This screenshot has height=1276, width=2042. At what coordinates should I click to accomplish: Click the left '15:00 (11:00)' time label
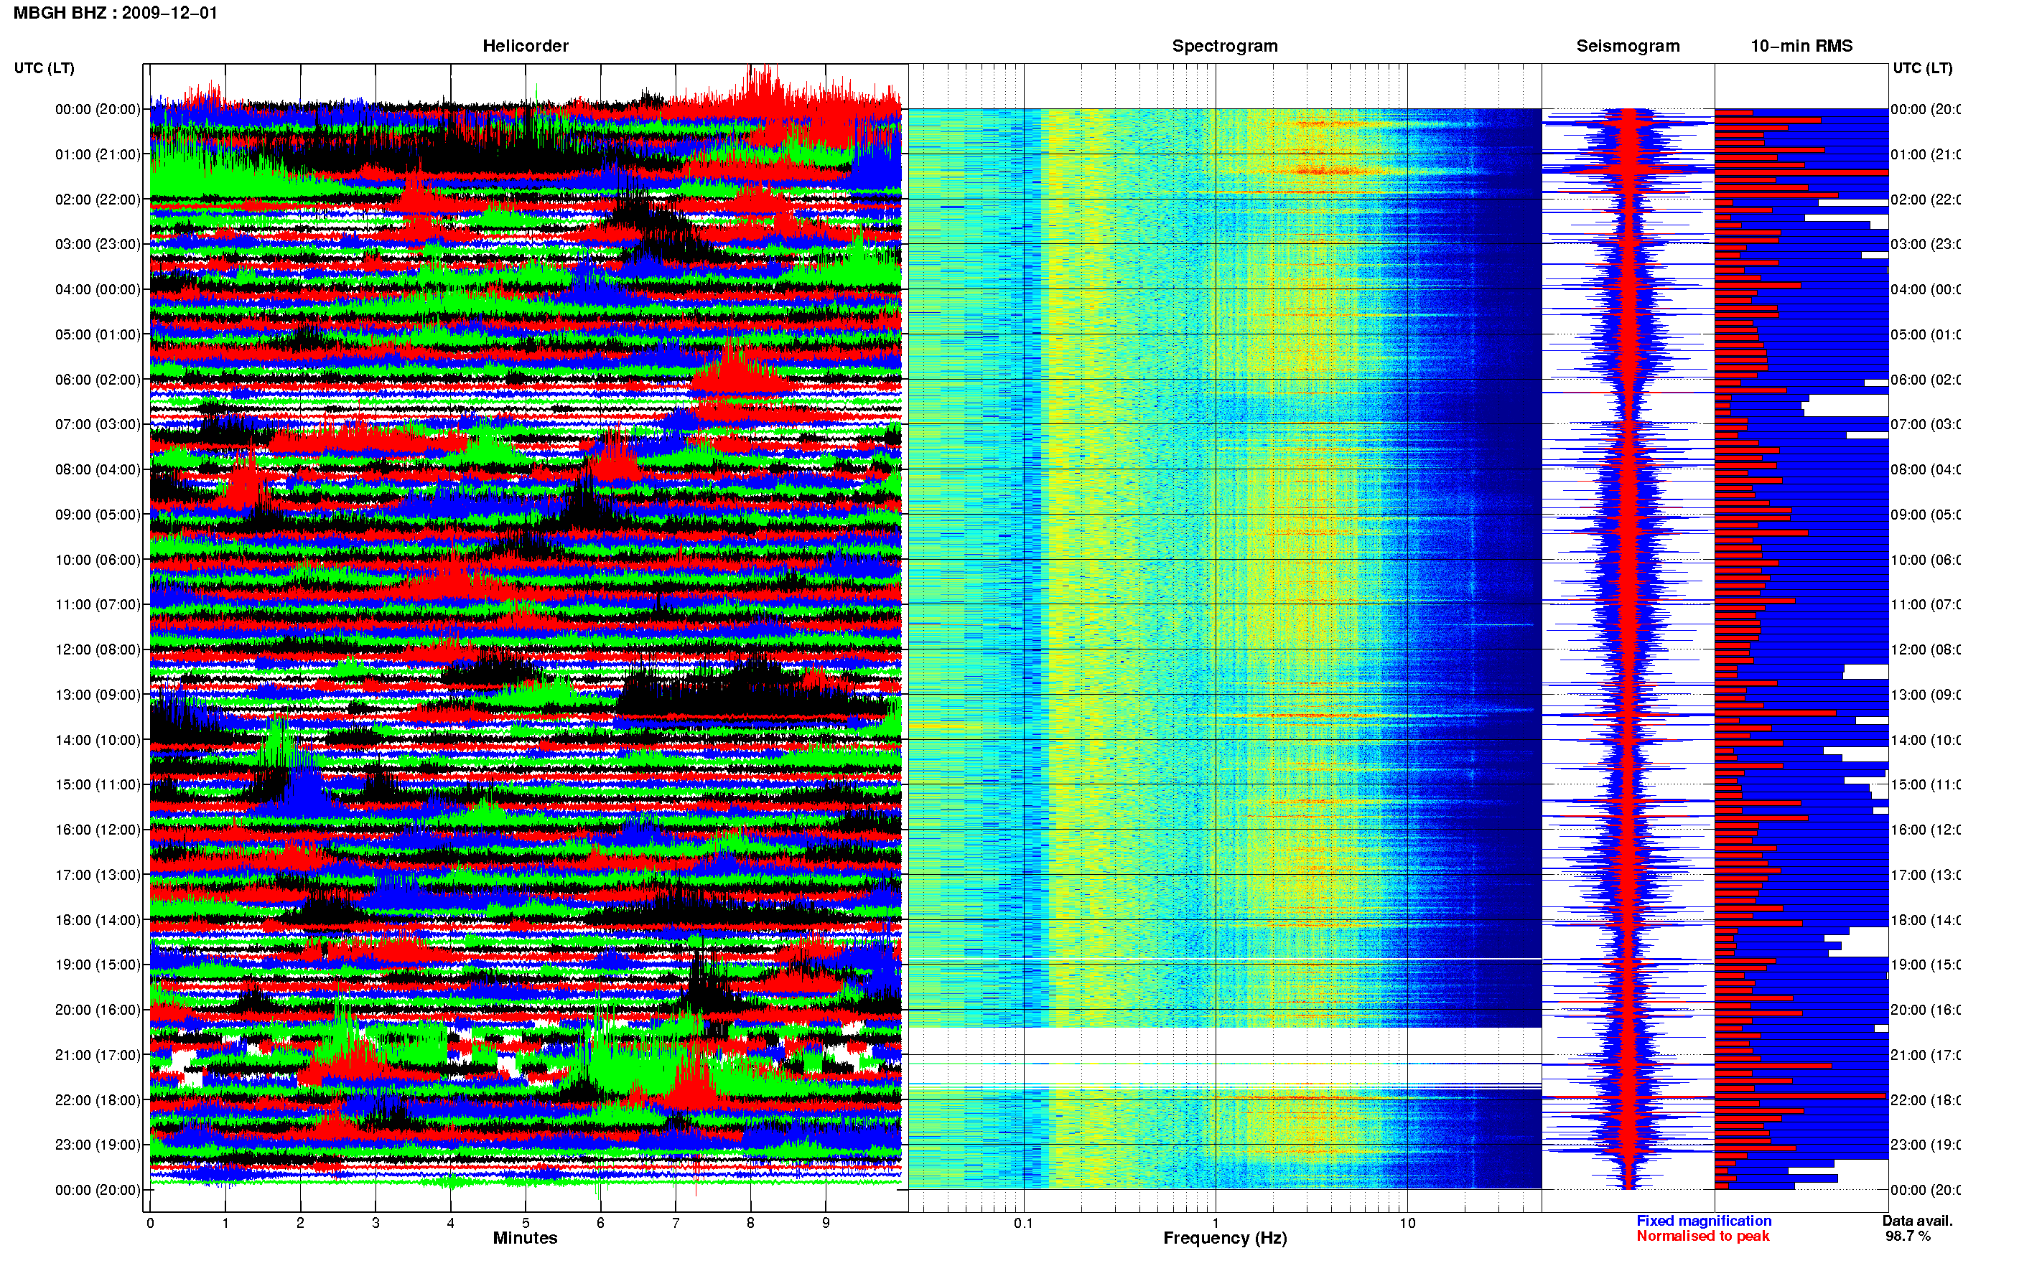click(x=98, y=784)
